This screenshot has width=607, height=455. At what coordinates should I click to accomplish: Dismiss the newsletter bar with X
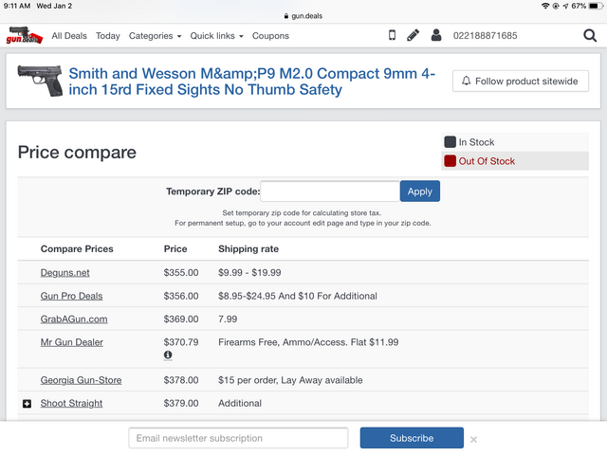pyautogui.click(x=473, y=439)
